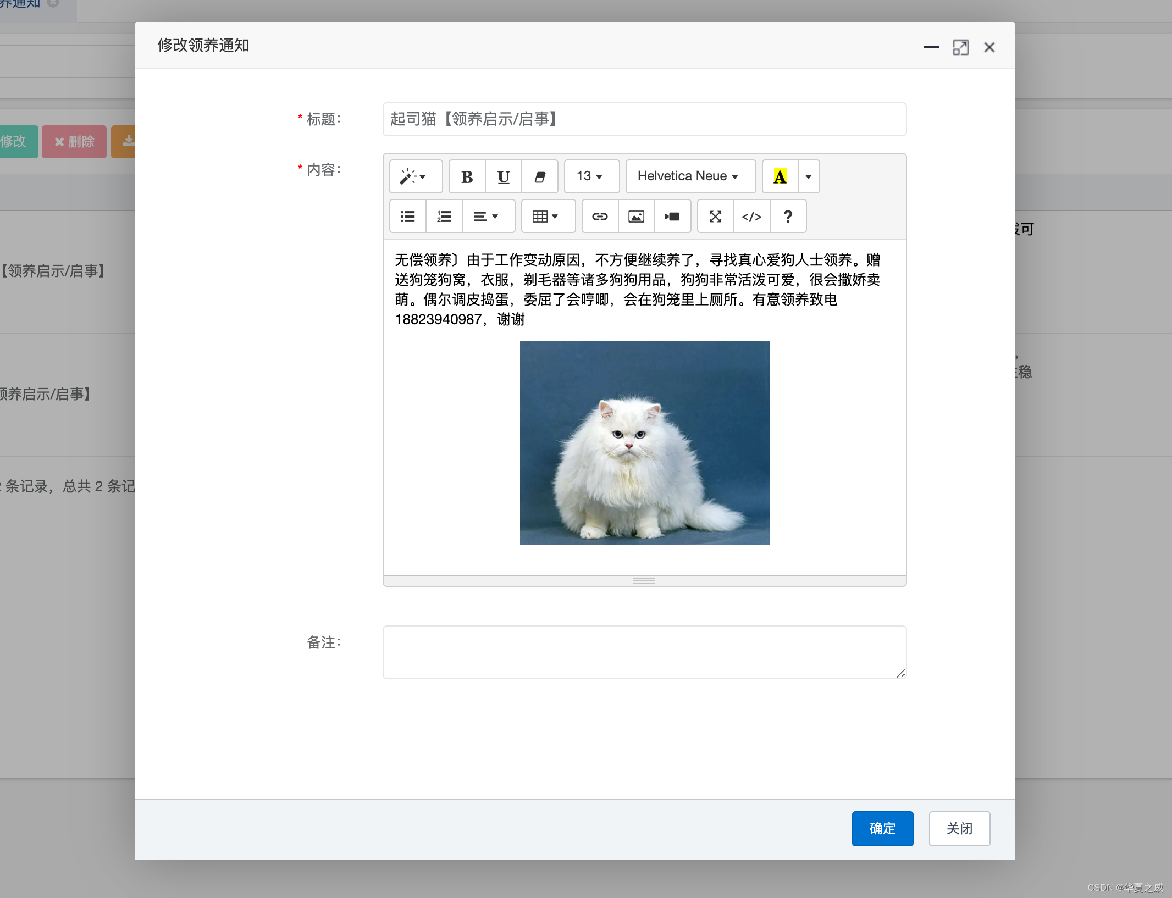This screenshot has height=898, width=1172.
Task: Insert a hyperlink in the content
Action: click(600, 216)
